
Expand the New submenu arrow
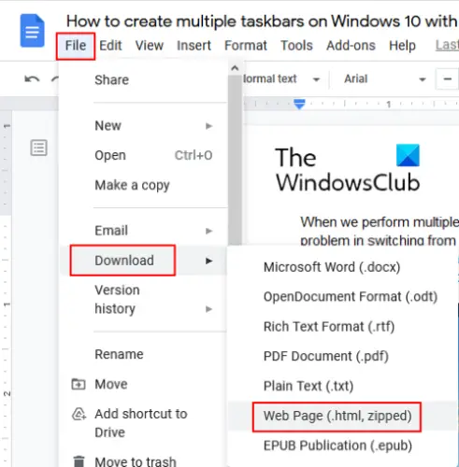[x=208, y=126]
